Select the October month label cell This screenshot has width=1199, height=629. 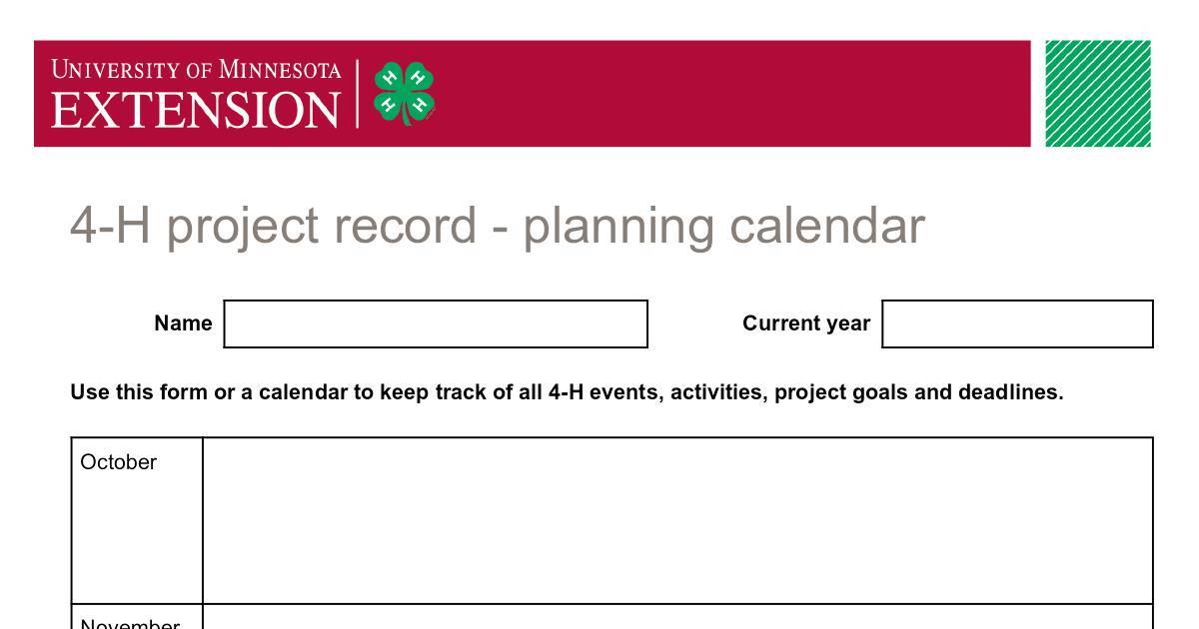click(x=137, y=520)
